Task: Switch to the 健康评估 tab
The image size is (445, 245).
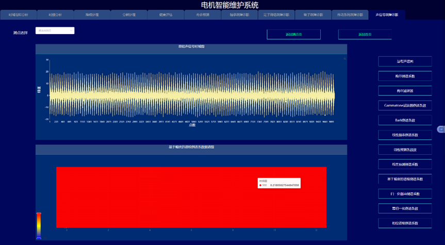Action: coord(166,15)
